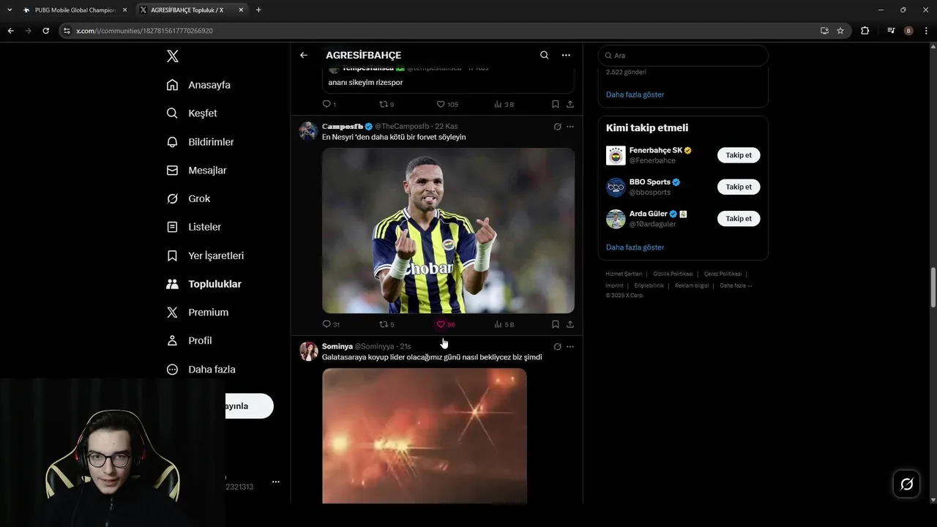
Task: Open browser extensions menu
Action: [x=865, y=31]
